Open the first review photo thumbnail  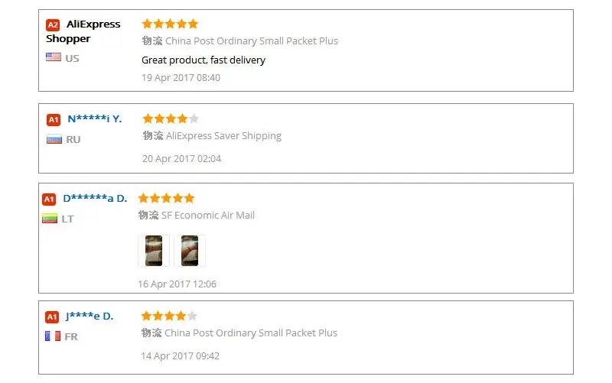coord(154,251)
